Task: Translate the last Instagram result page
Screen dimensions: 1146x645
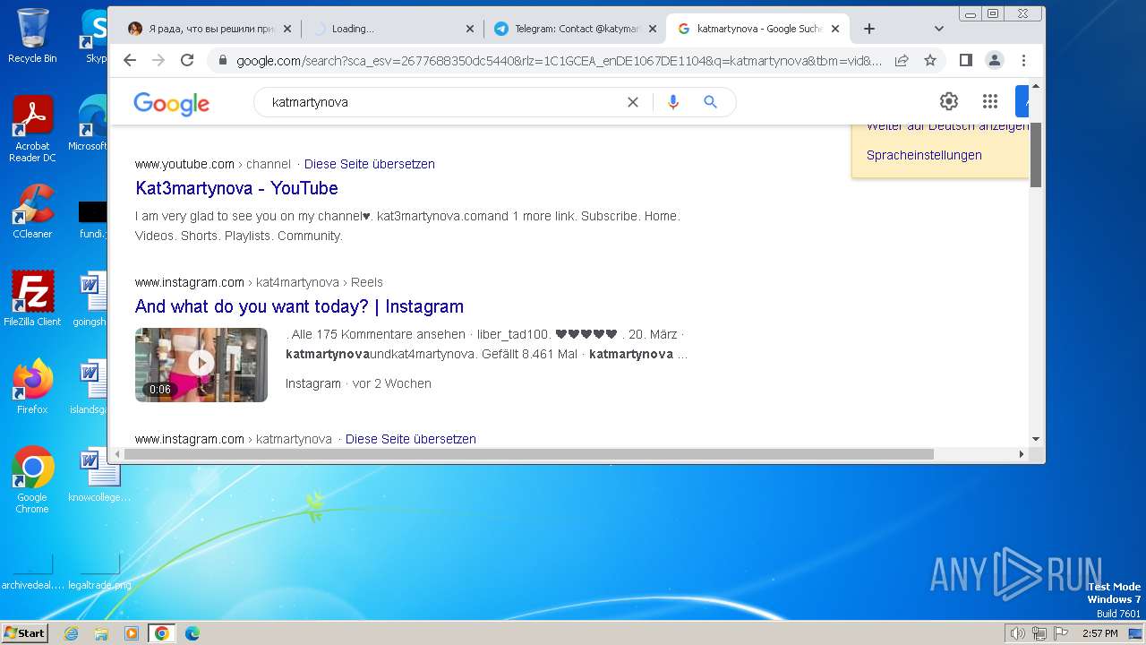Action: (410, 439)
